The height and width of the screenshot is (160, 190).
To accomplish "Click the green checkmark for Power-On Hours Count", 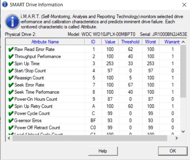I will (x=11, y=99).
